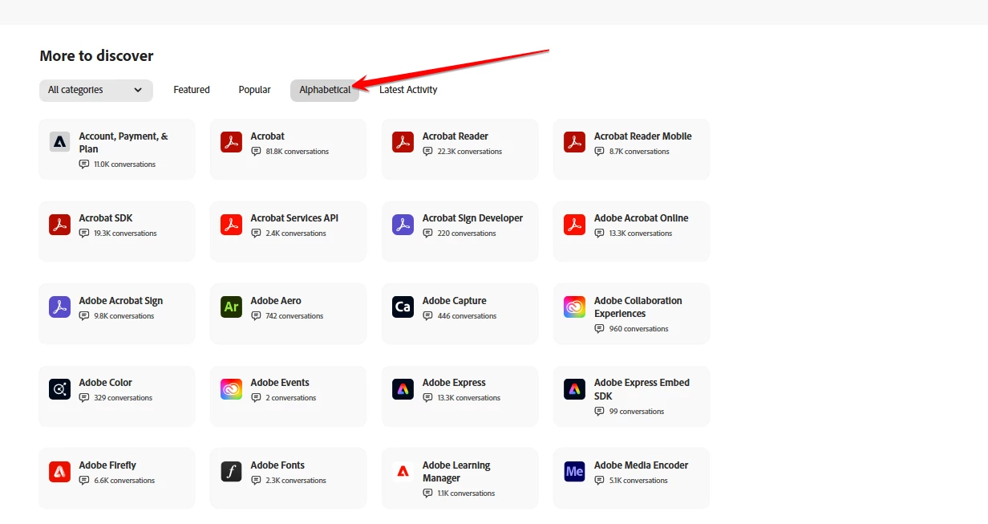
Task: Open the Adobe Events title link
Action: (x=280, y=383)
